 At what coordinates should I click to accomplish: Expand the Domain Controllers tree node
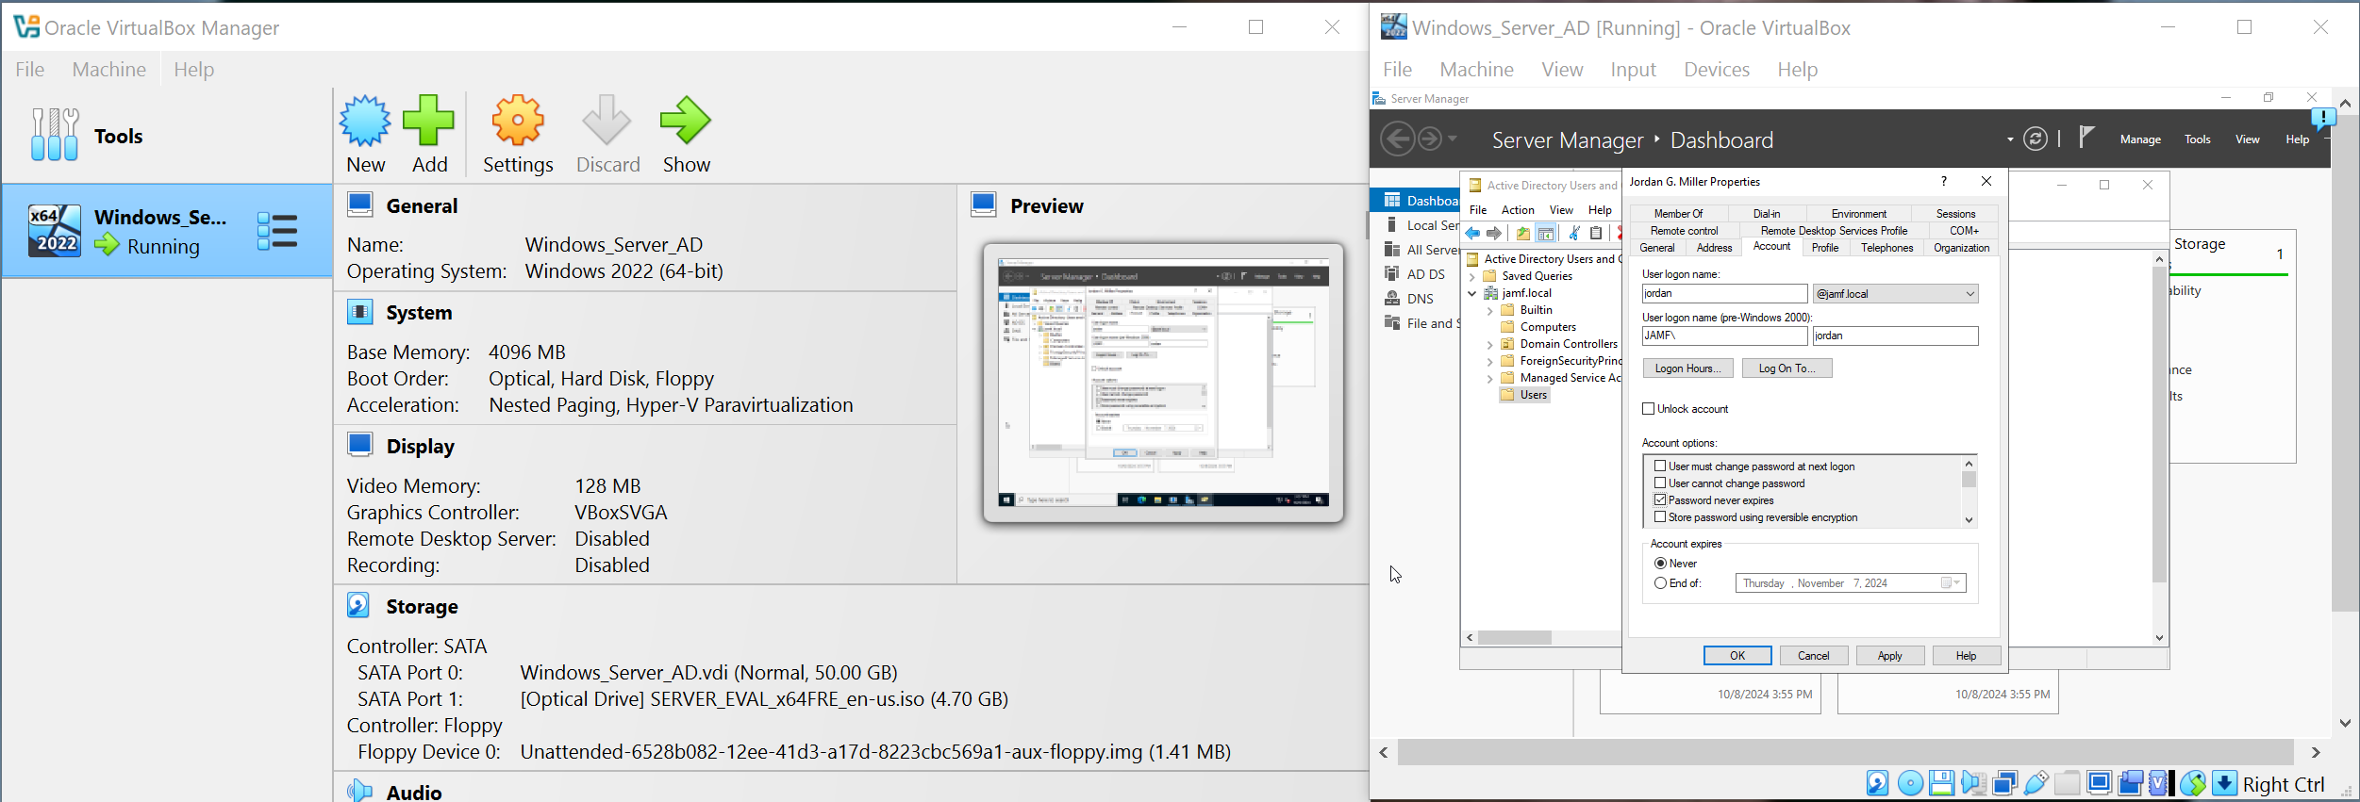(1489, 344)
